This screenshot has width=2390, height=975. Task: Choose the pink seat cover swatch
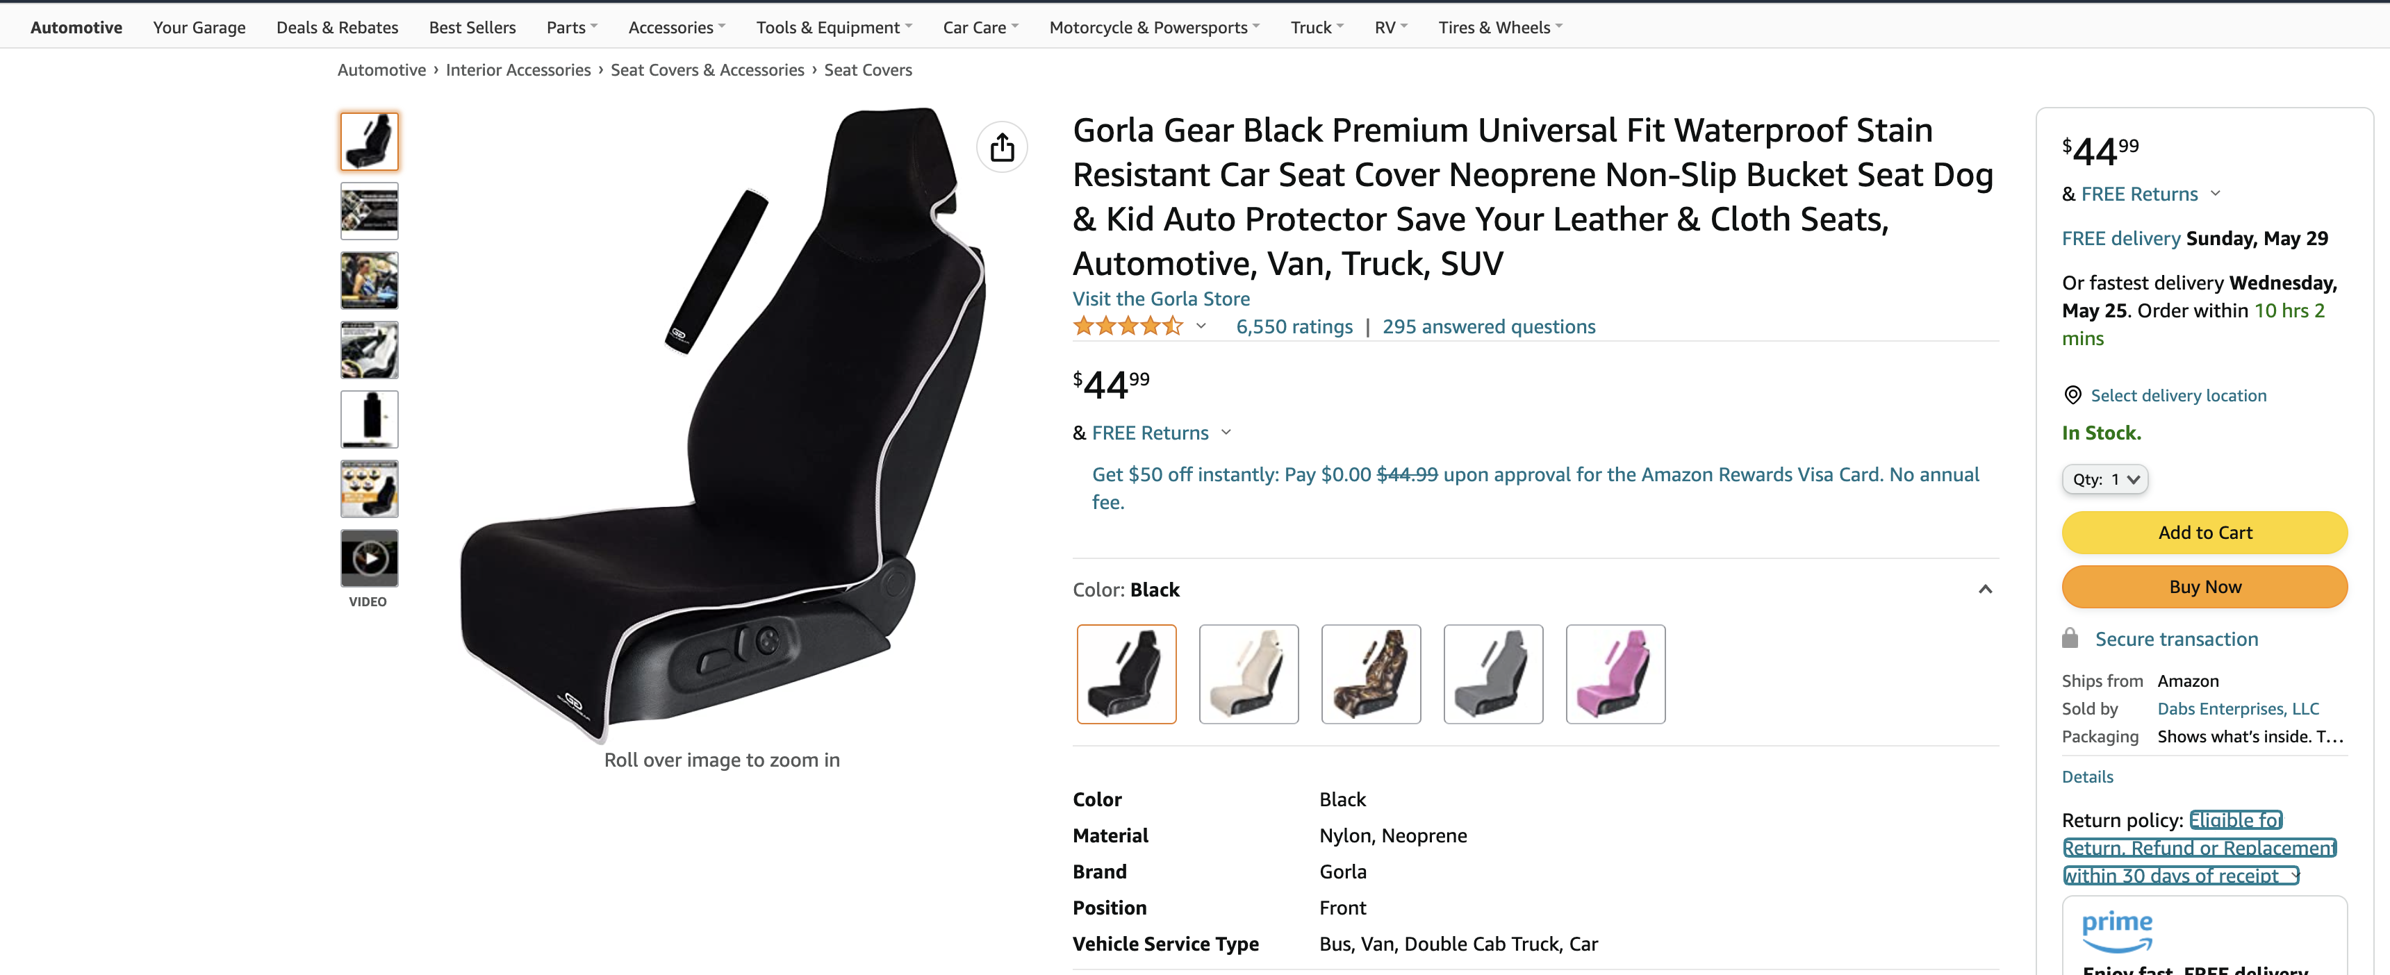(1615, 674)
